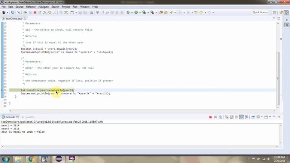Click the Resume debug button in toolbar
The image size is (290, 163).
(25, 12)
